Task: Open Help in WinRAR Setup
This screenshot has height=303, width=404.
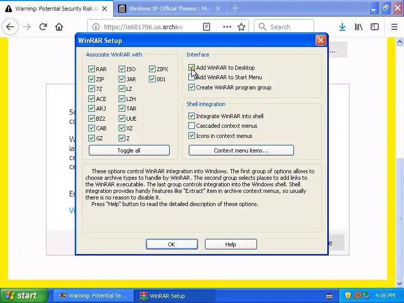Action: [x=231, y=244]
